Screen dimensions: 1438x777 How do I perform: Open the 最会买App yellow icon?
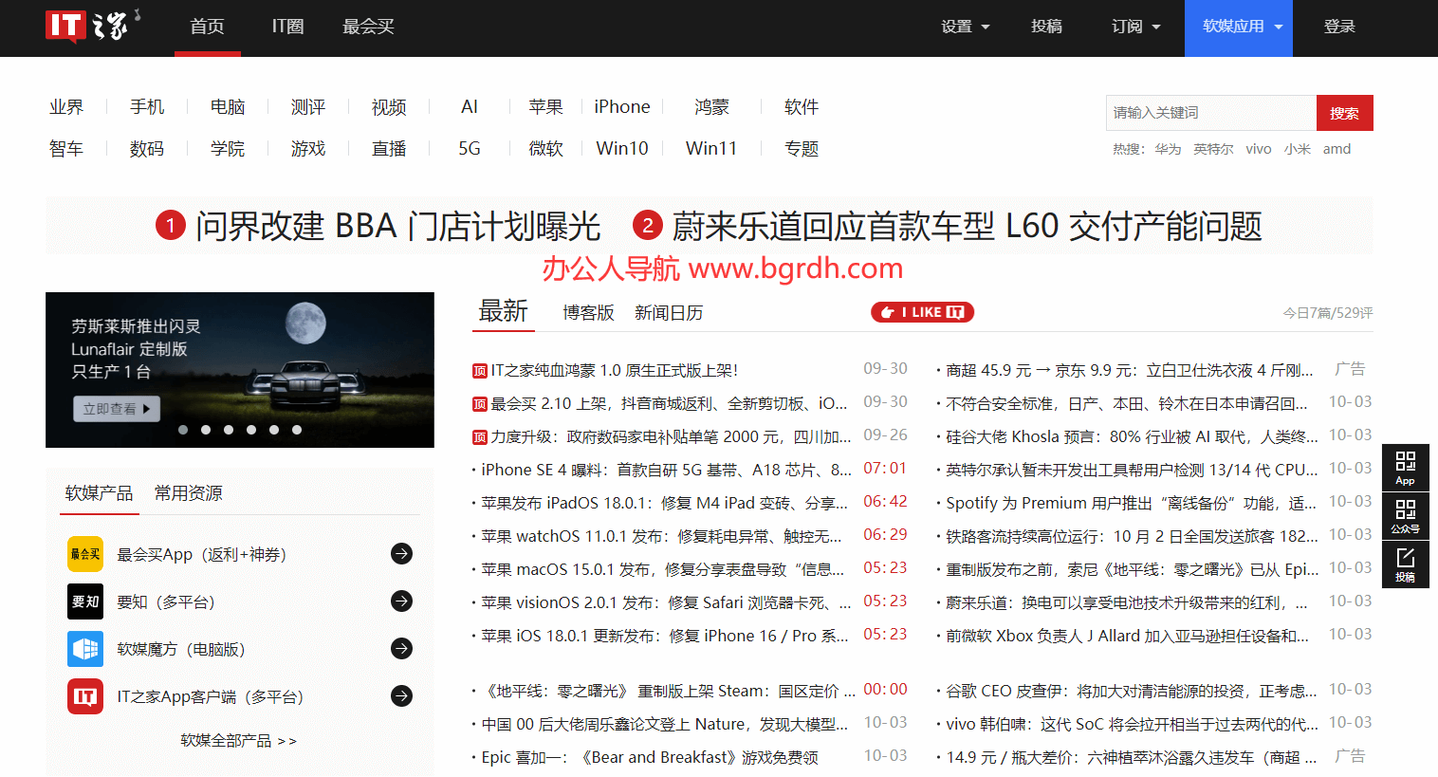(x=85, y=554)
